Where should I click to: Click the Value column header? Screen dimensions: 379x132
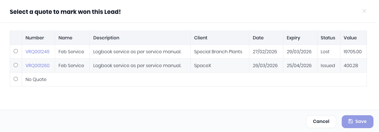[x=350, y=38]
